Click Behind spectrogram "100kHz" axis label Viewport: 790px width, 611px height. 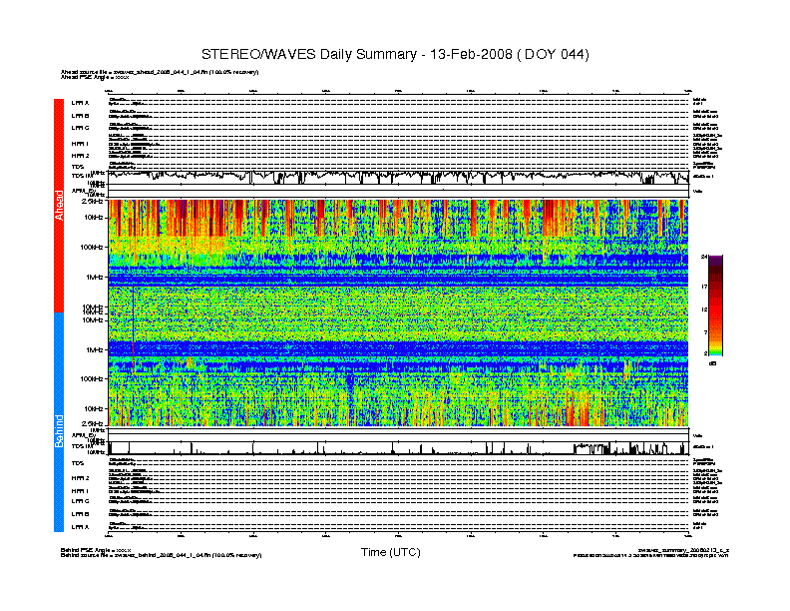(x=92, y=379)
